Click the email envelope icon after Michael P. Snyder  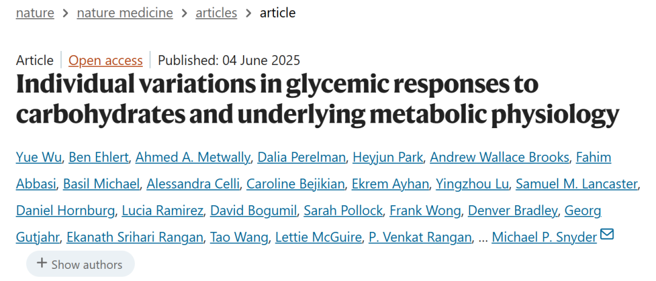pos(607,235)
